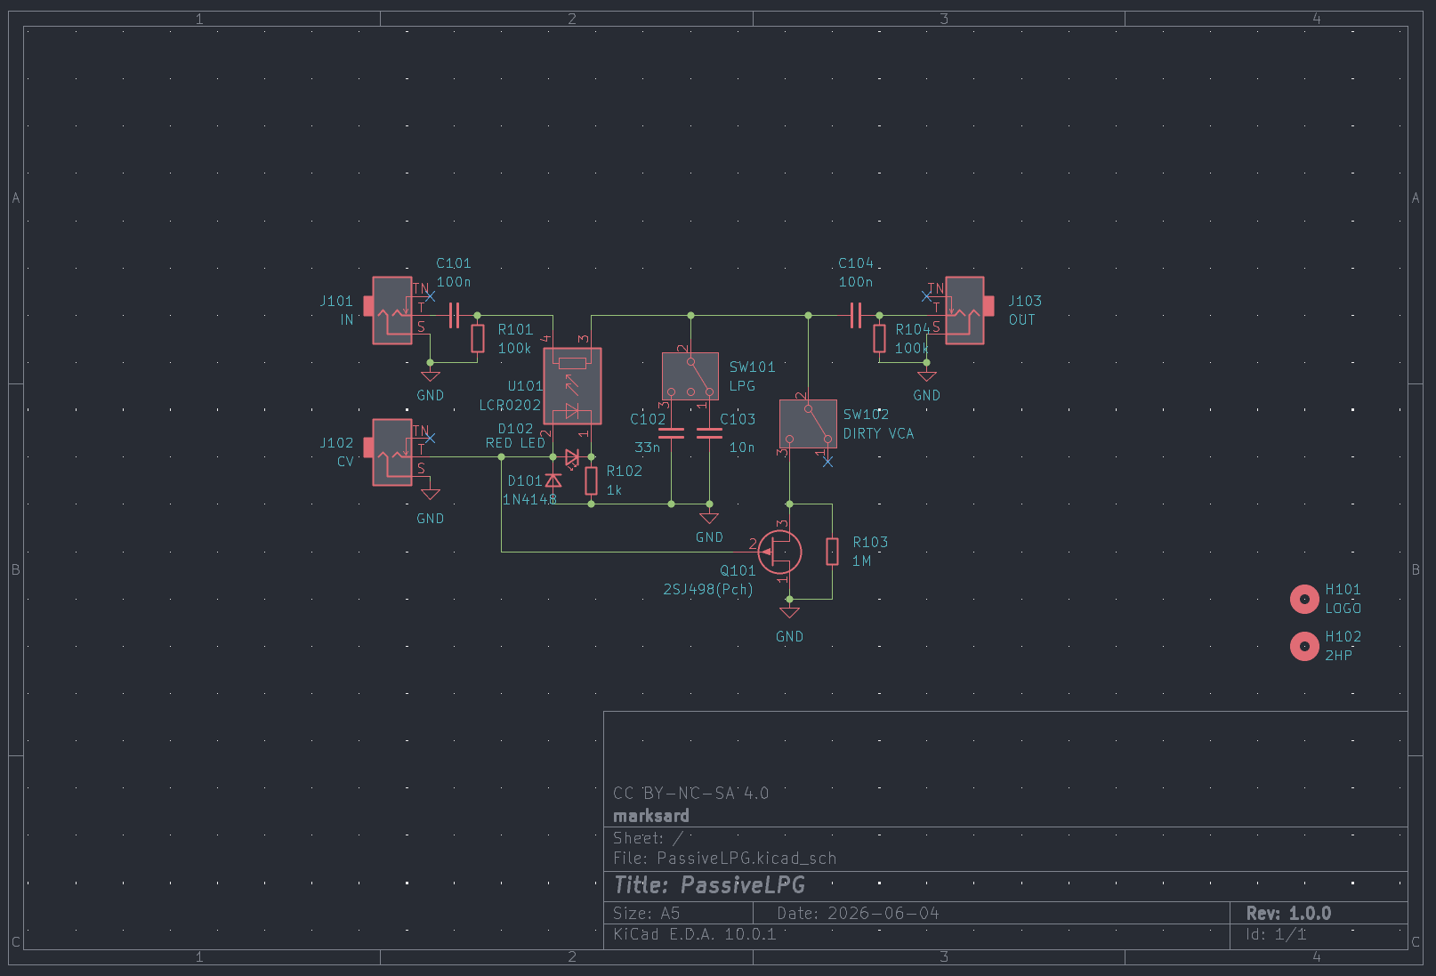
Task: Select the U101 LCR0202 optocoupler symbol
Action: tap(572, 386)
